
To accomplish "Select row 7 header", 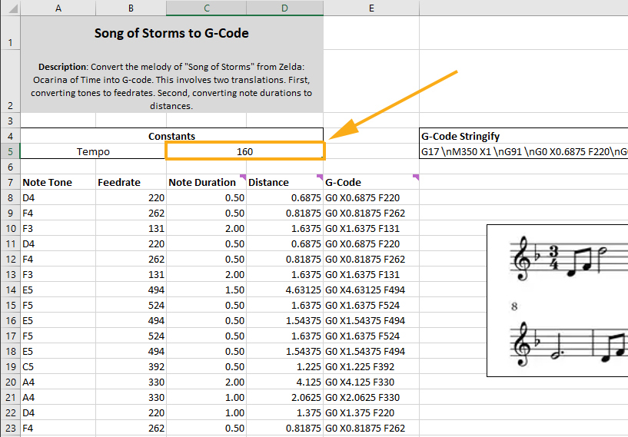I will [x=11, y=182].
